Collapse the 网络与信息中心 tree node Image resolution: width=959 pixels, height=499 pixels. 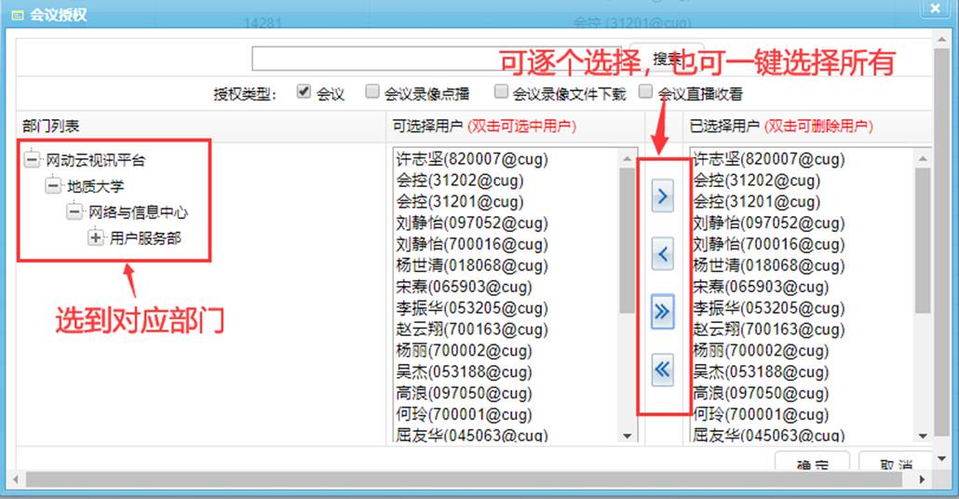[74, 212]
